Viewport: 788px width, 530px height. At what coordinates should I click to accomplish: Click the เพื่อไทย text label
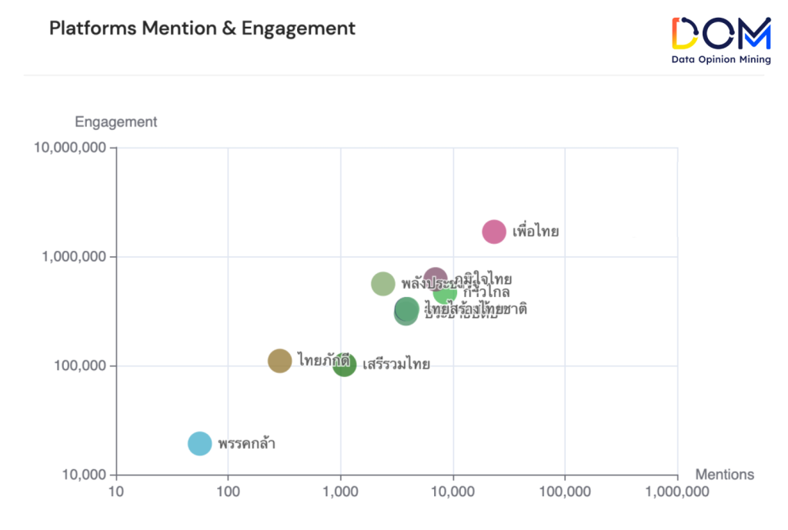tap(536, 232)
